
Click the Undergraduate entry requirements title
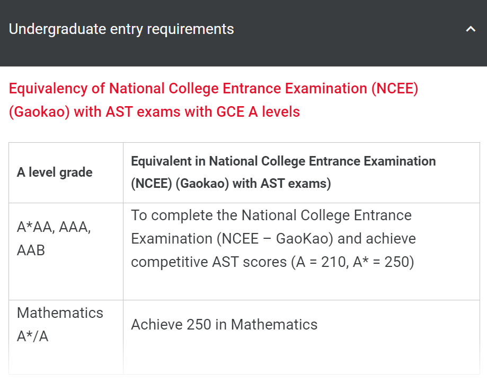121,29
